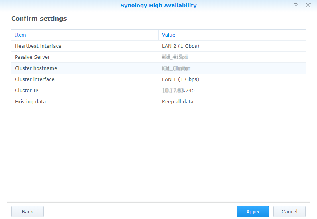Click the blurred Cluster hostname value
Image resolution: width=317 pixels, height=219 pixels.
click(x=176, y=68)
